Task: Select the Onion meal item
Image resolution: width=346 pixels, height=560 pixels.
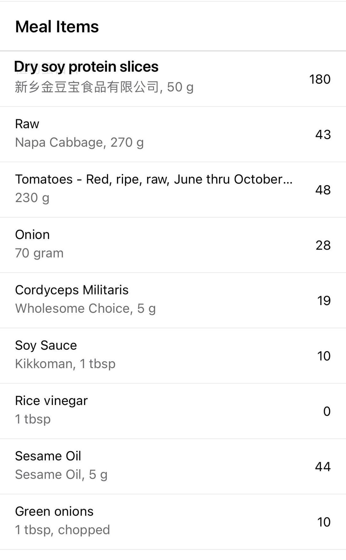Action: pyautogui.click(x=32, y=235)
